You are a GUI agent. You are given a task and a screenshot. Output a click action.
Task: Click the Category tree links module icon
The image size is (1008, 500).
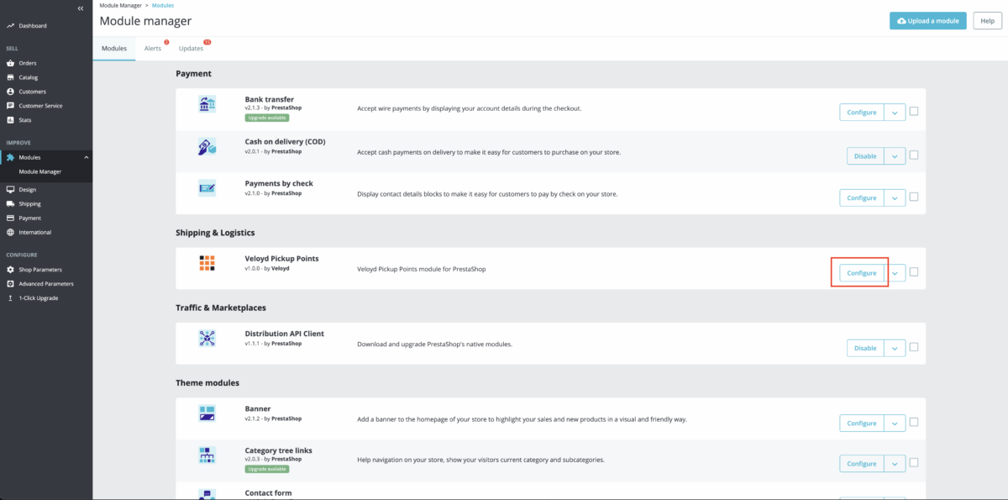207,455
